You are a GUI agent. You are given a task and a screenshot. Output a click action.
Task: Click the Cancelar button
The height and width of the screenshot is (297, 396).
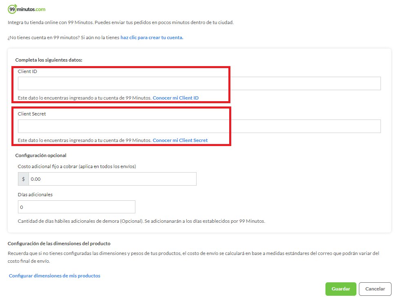pyautogui.click(x=375, y=289)
